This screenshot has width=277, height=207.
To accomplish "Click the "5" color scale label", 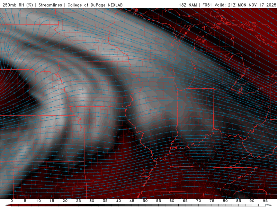I will (x=25, y=201).
